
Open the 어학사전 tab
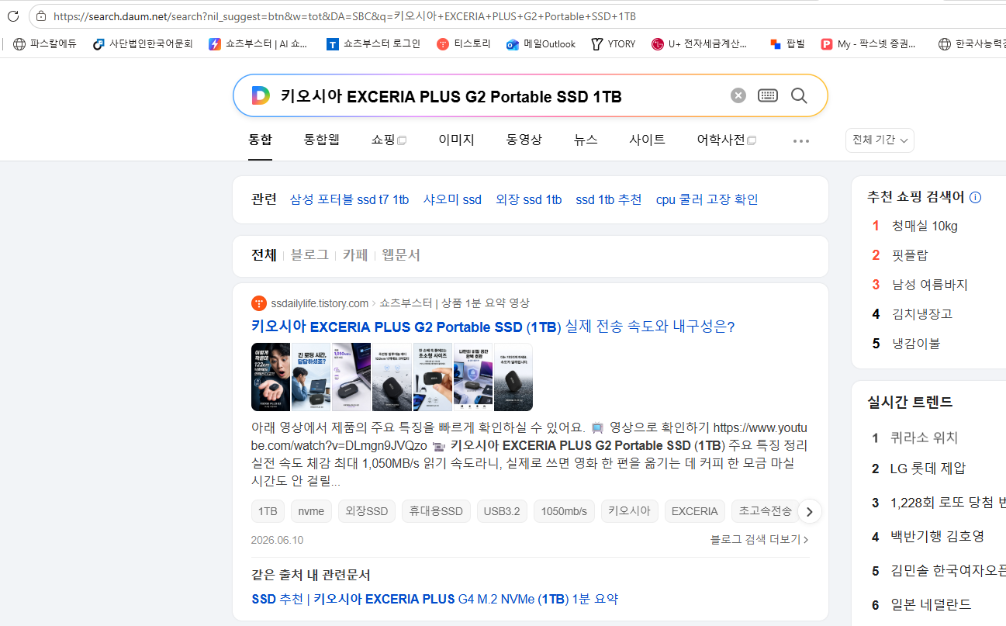727,140
